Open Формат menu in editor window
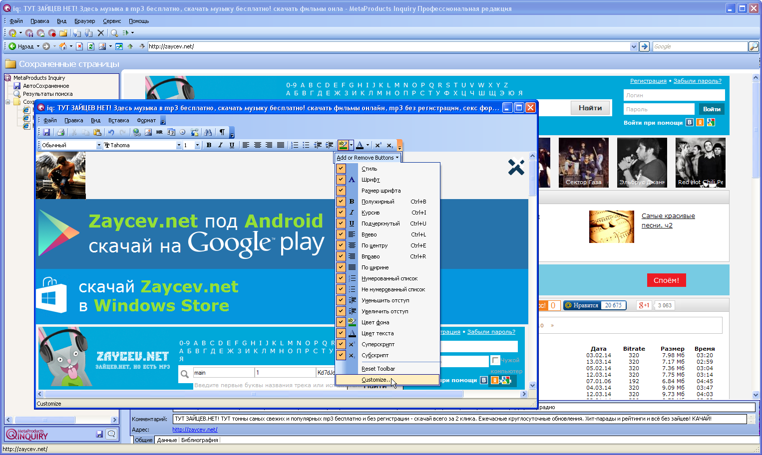Image resolution: width=762 pixels, height=455 pixels. [x=146, y=120]
